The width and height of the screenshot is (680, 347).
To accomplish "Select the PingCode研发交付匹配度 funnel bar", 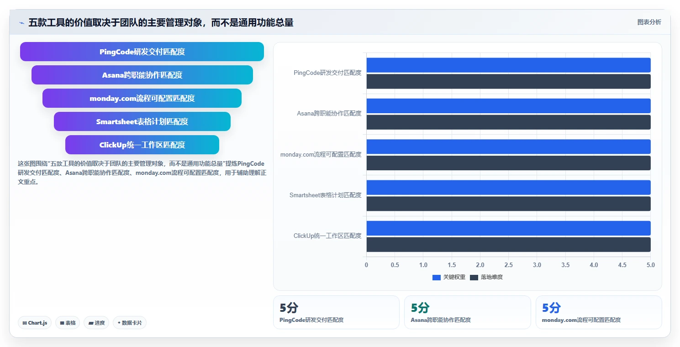I will click(x=142, y=52).
